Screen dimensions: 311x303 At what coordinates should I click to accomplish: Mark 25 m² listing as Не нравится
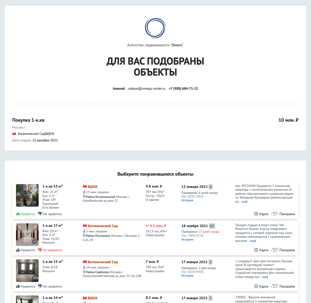[50, 286]
